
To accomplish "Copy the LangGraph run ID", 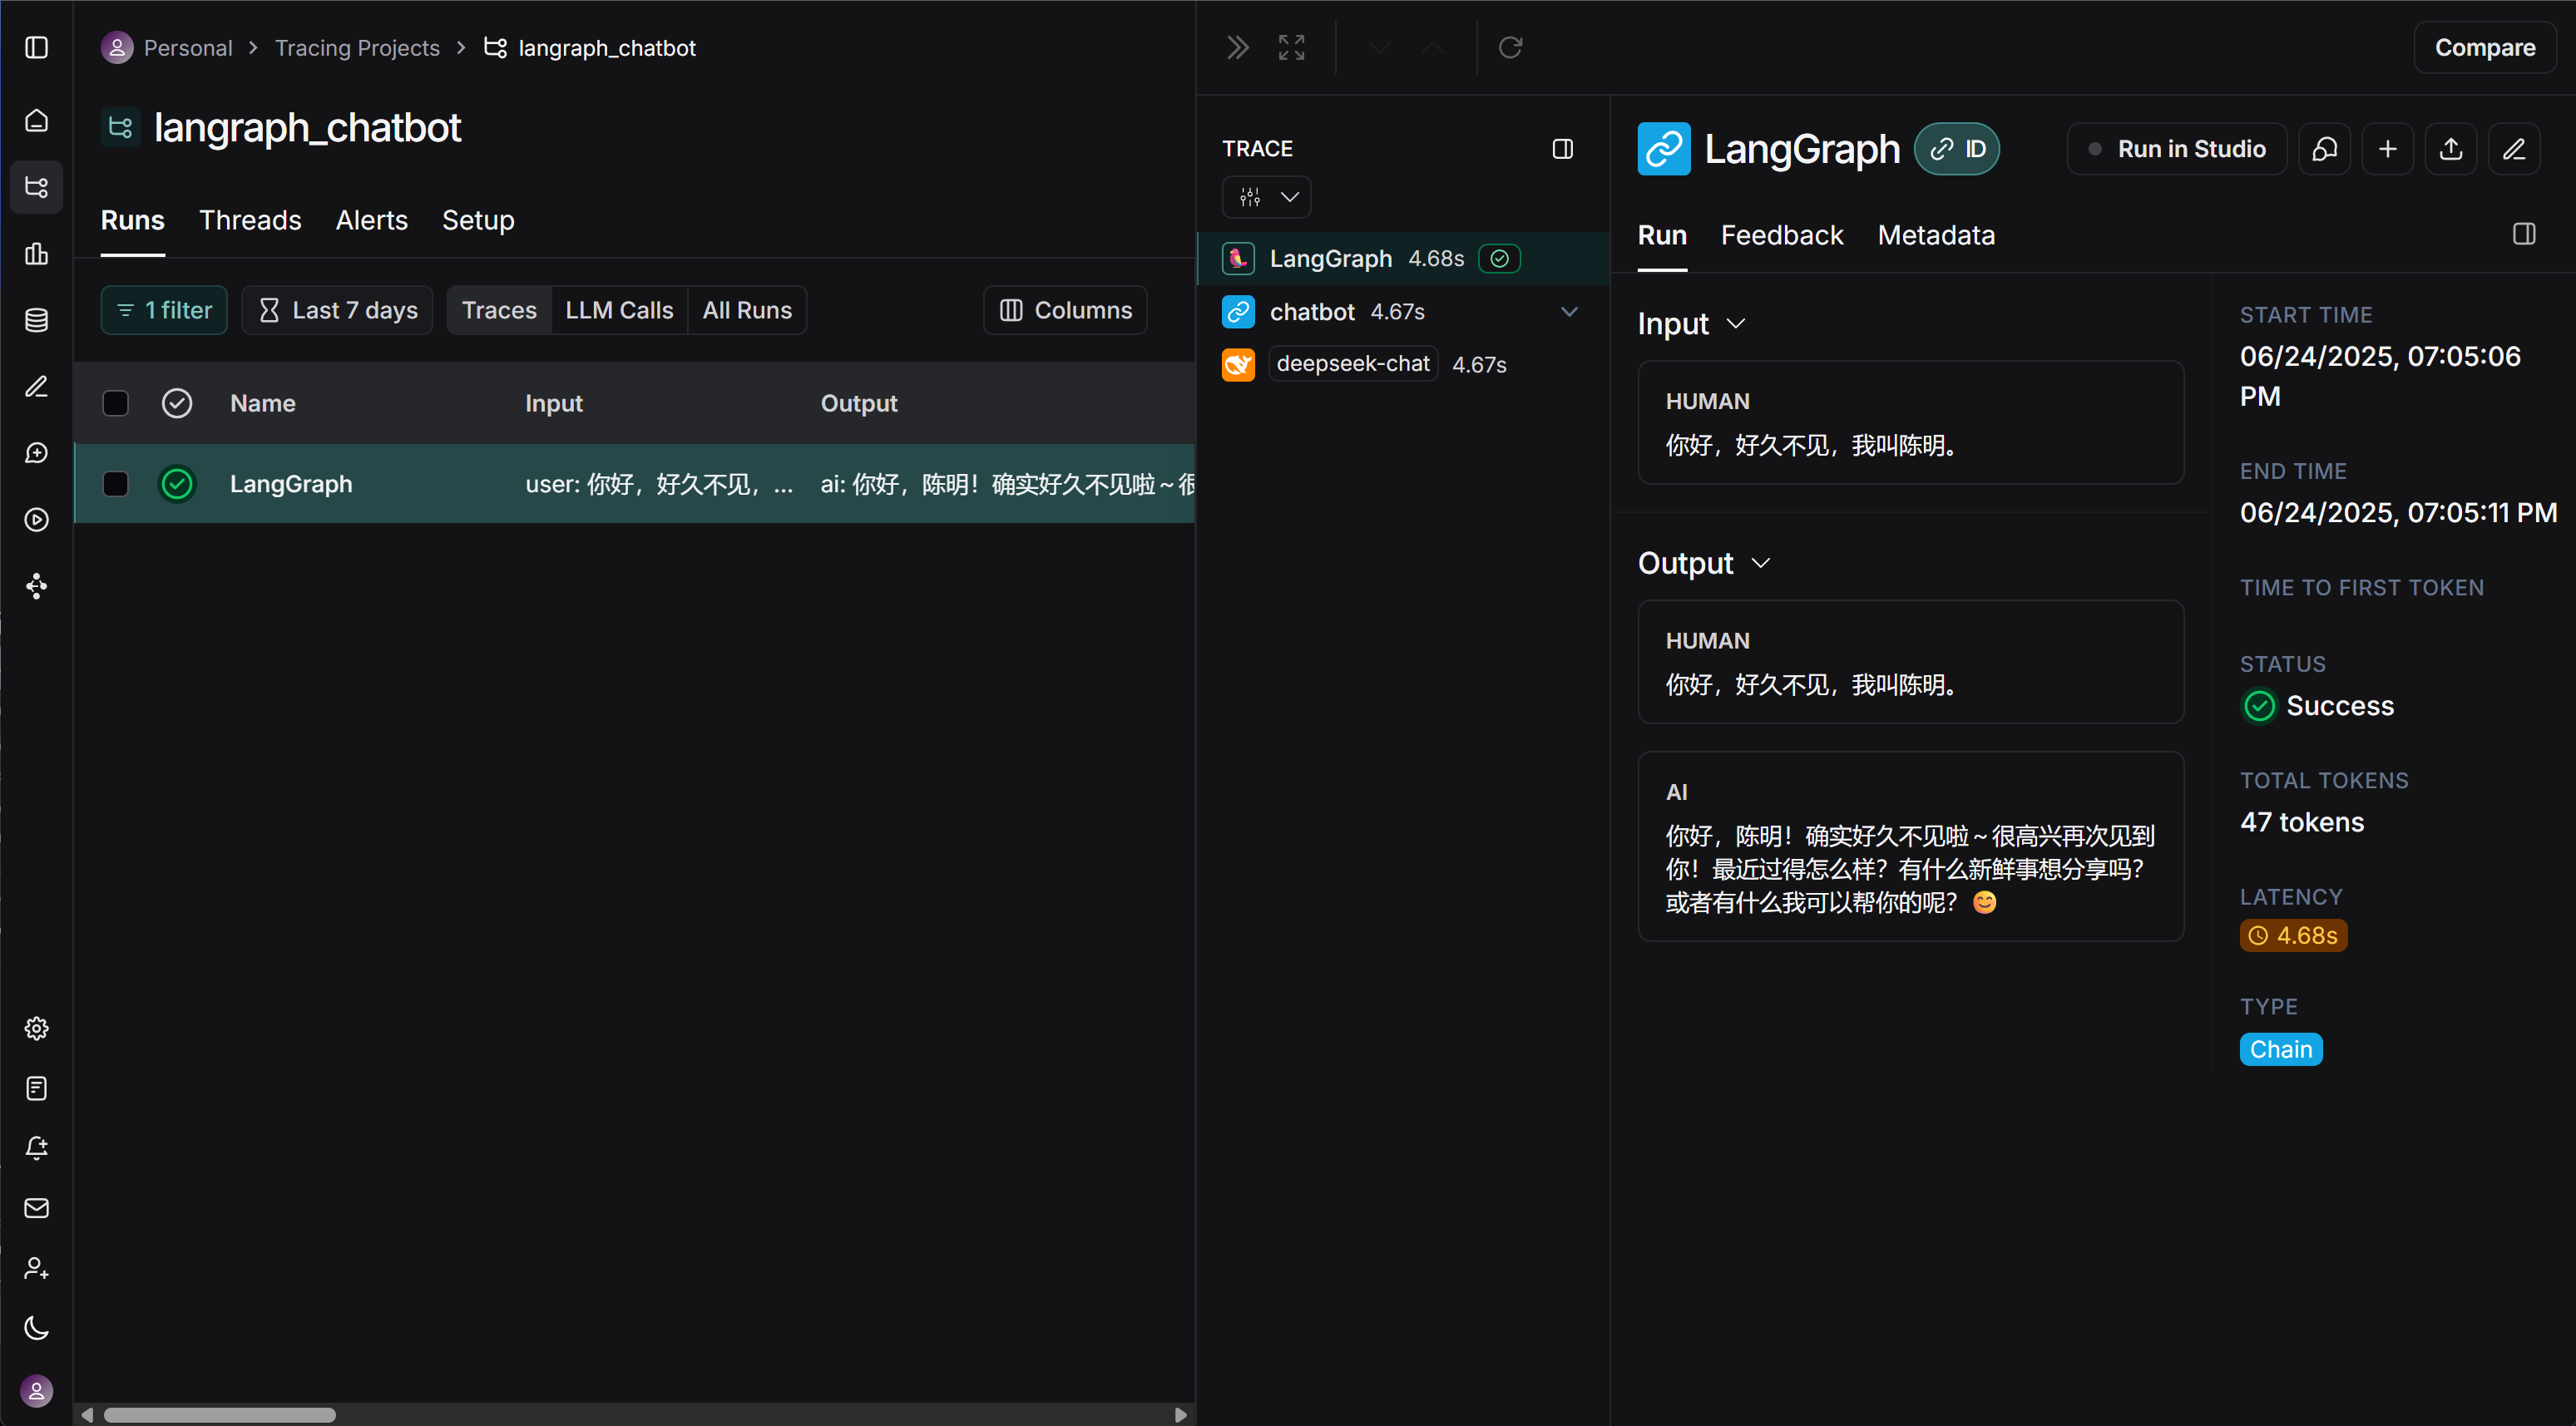I will point(1956,149).
